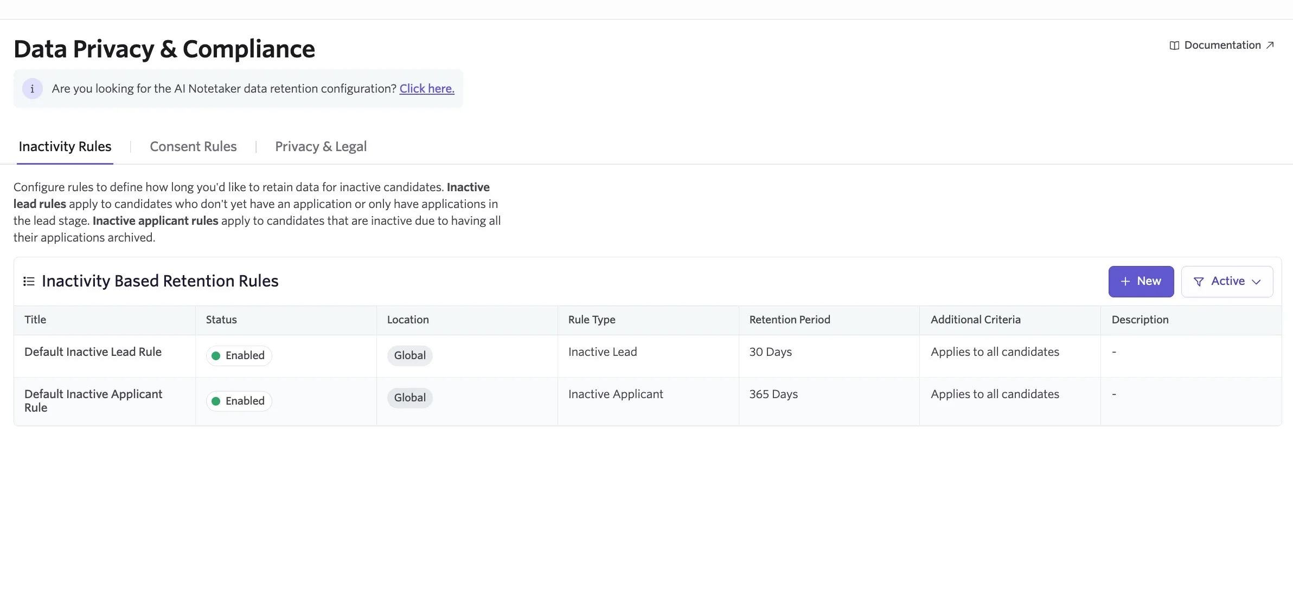Open the Privacy & Legal tab
Image resolution: width=1293 pixels, height=611 pixels.
click(x=321, y=146)
